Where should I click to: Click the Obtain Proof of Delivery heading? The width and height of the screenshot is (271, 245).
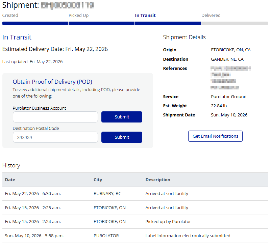pyautogui.click(x=52, y=82)
